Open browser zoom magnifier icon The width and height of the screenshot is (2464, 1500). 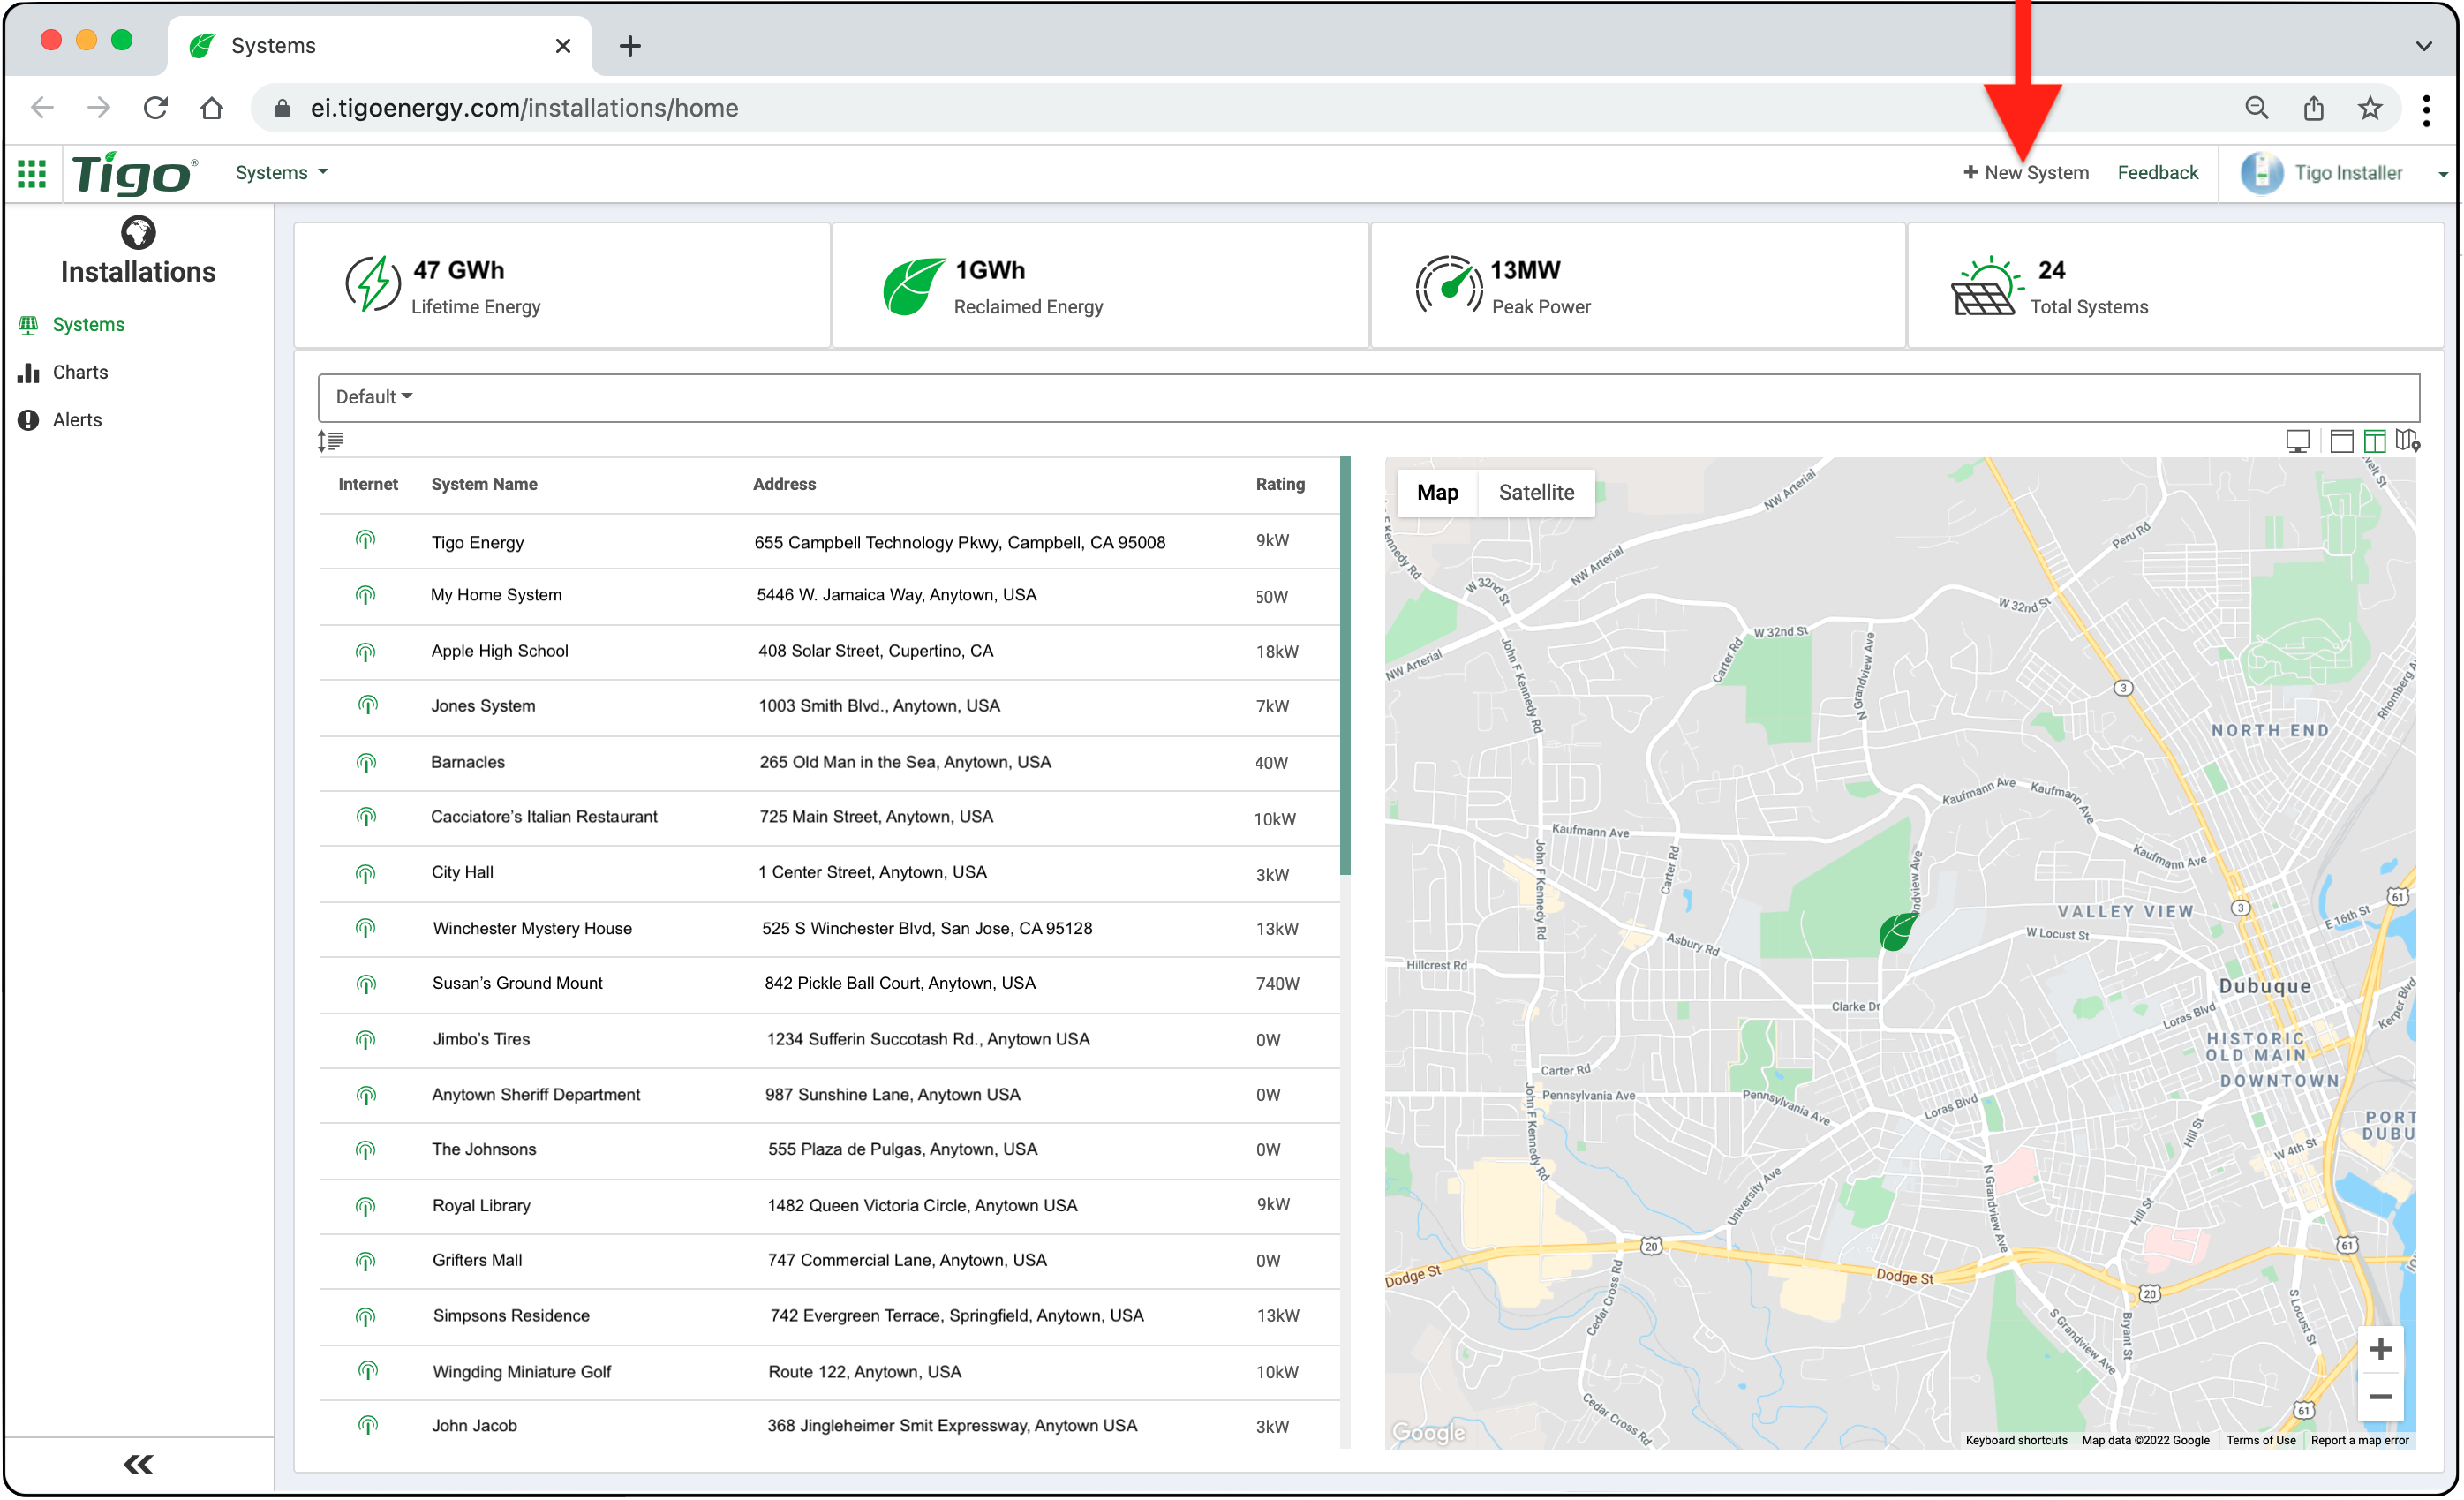(2256, 107)
